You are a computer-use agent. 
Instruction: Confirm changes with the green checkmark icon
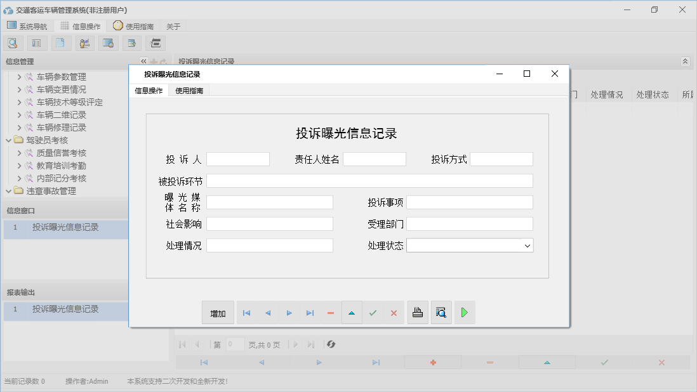coord(373,312)
